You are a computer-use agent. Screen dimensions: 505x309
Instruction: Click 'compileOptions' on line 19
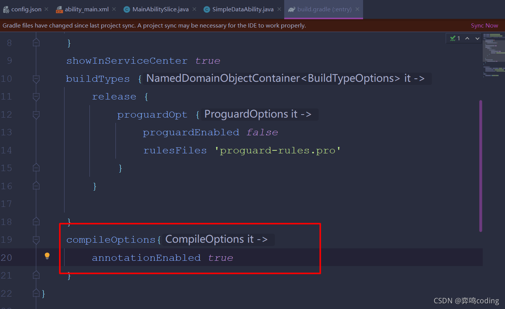point(111,240)
